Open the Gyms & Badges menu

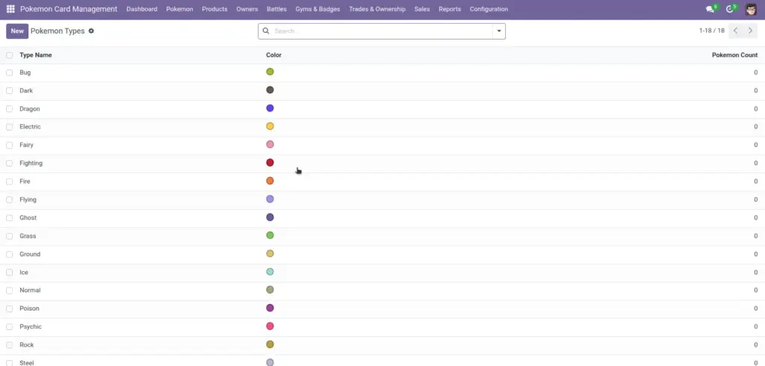pyautogui.click(x=318, y=9)
